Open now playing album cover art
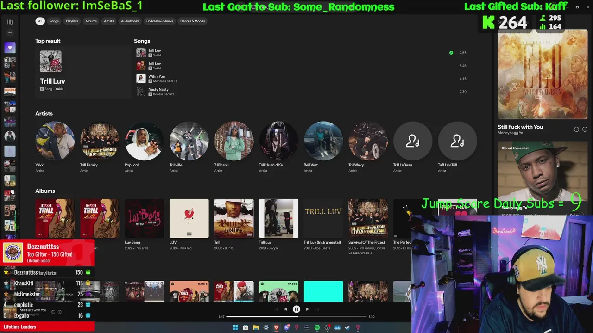 pos(543,74)
